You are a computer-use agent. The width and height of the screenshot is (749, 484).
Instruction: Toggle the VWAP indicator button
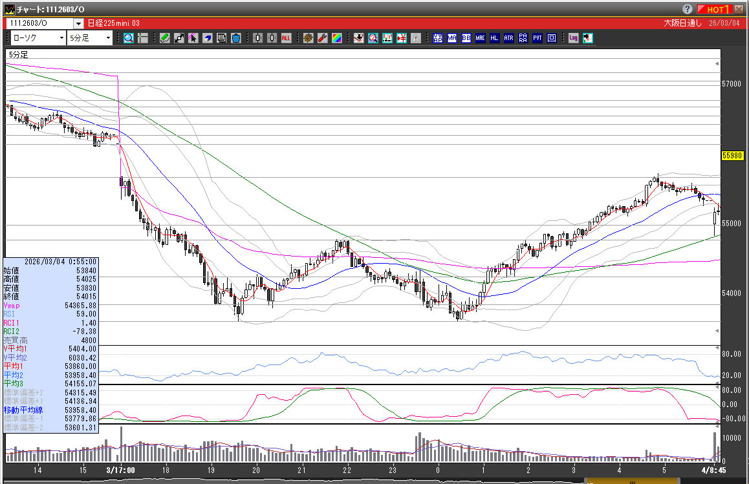(438, 38)
